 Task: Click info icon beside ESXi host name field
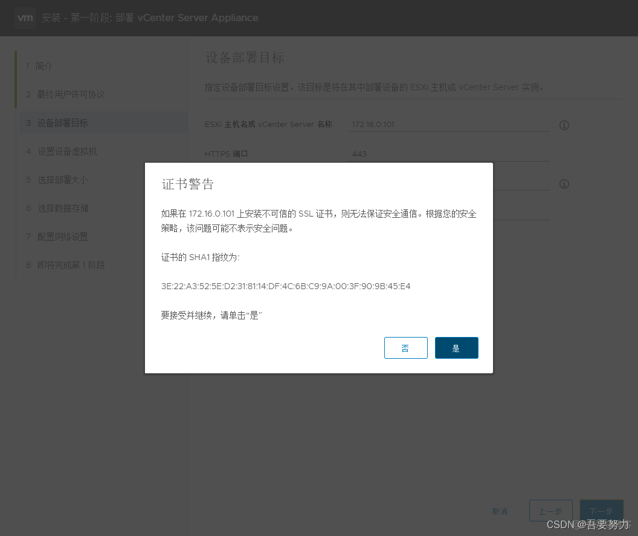tap(564, 125)
